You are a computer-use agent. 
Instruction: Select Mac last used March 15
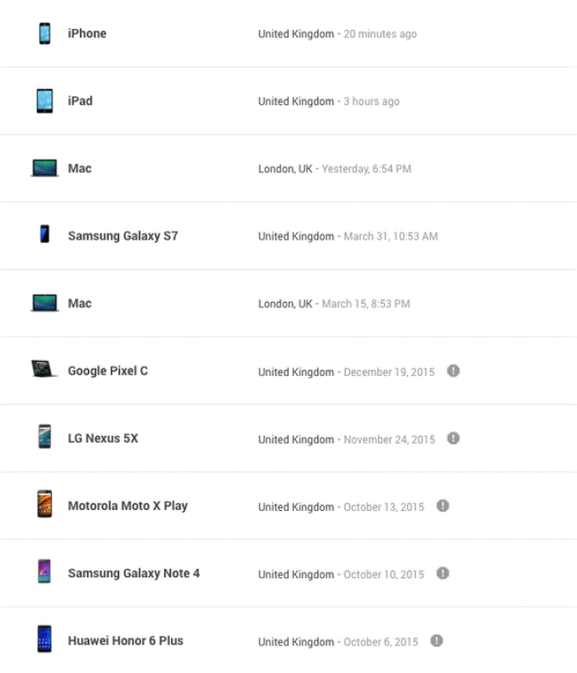click(288, 304)
